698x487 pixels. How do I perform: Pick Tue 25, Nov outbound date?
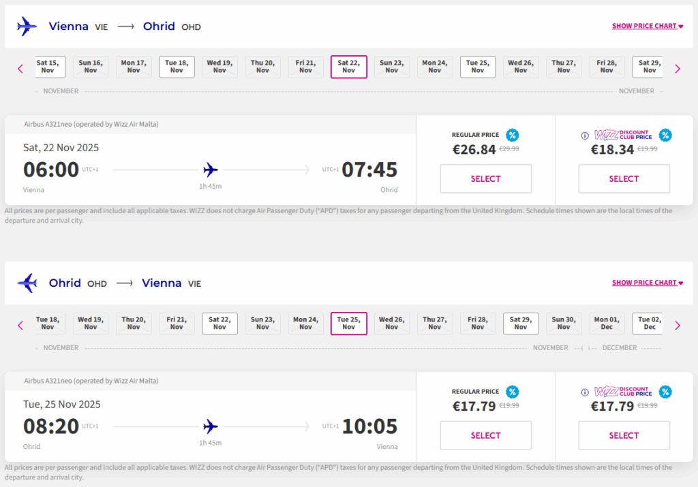pos(478,67)
